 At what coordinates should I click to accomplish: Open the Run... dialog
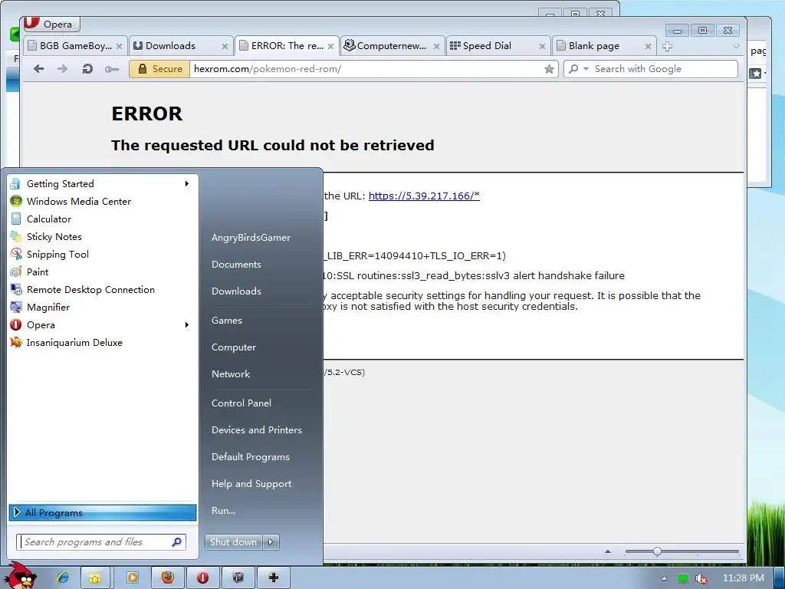tap(223, 511)
